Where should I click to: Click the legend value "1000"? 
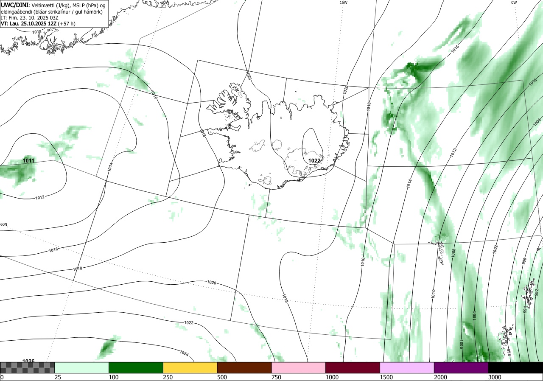tap(332, 377)
